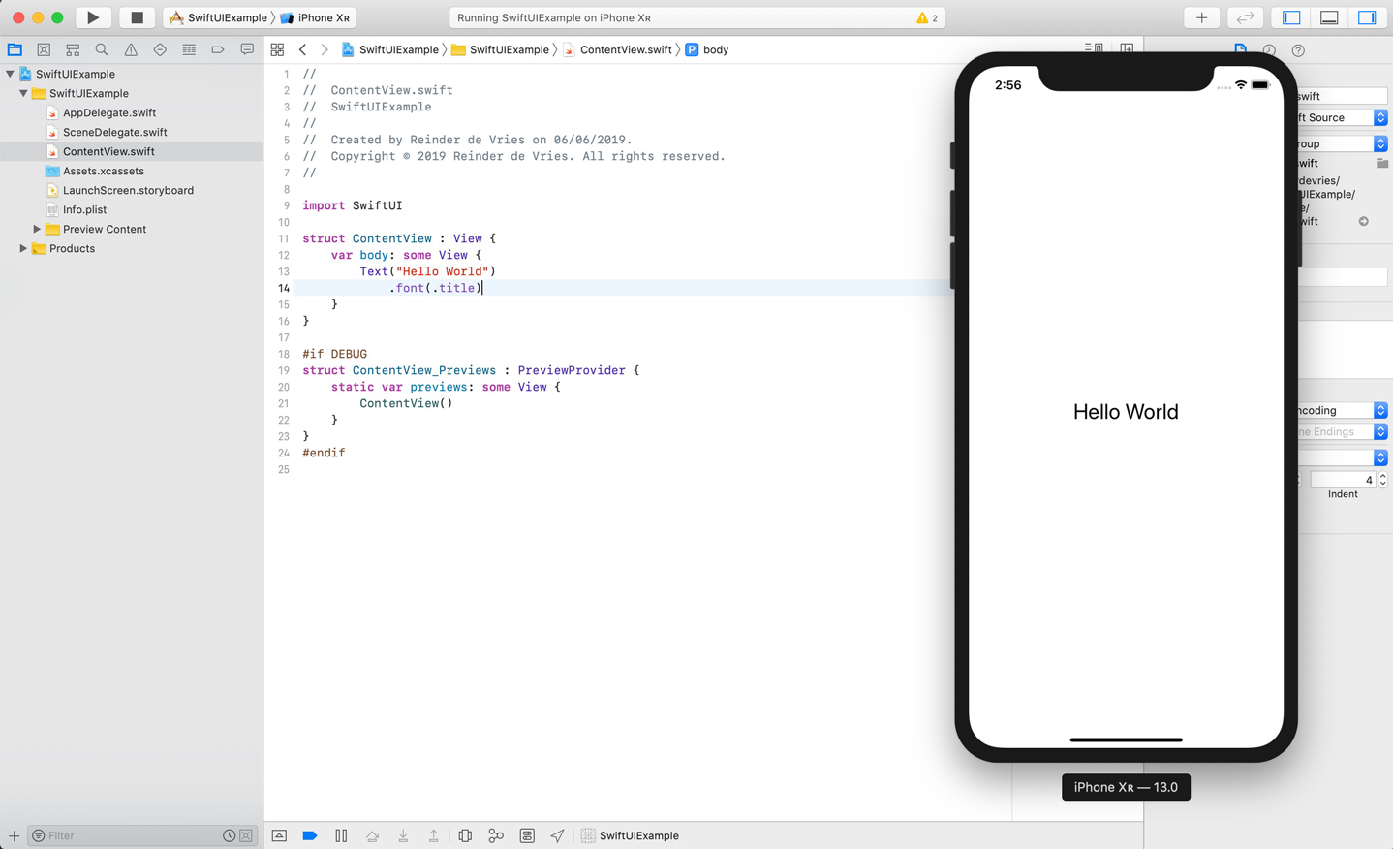This screenshot has width=1393, height=849.
Task: Open the Source Control navigator tab
Action: (44, 49)
